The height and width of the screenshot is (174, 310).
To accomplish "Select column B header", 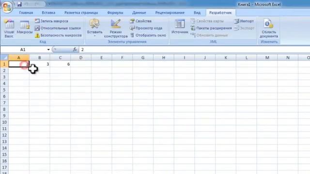I will [40, 58].
